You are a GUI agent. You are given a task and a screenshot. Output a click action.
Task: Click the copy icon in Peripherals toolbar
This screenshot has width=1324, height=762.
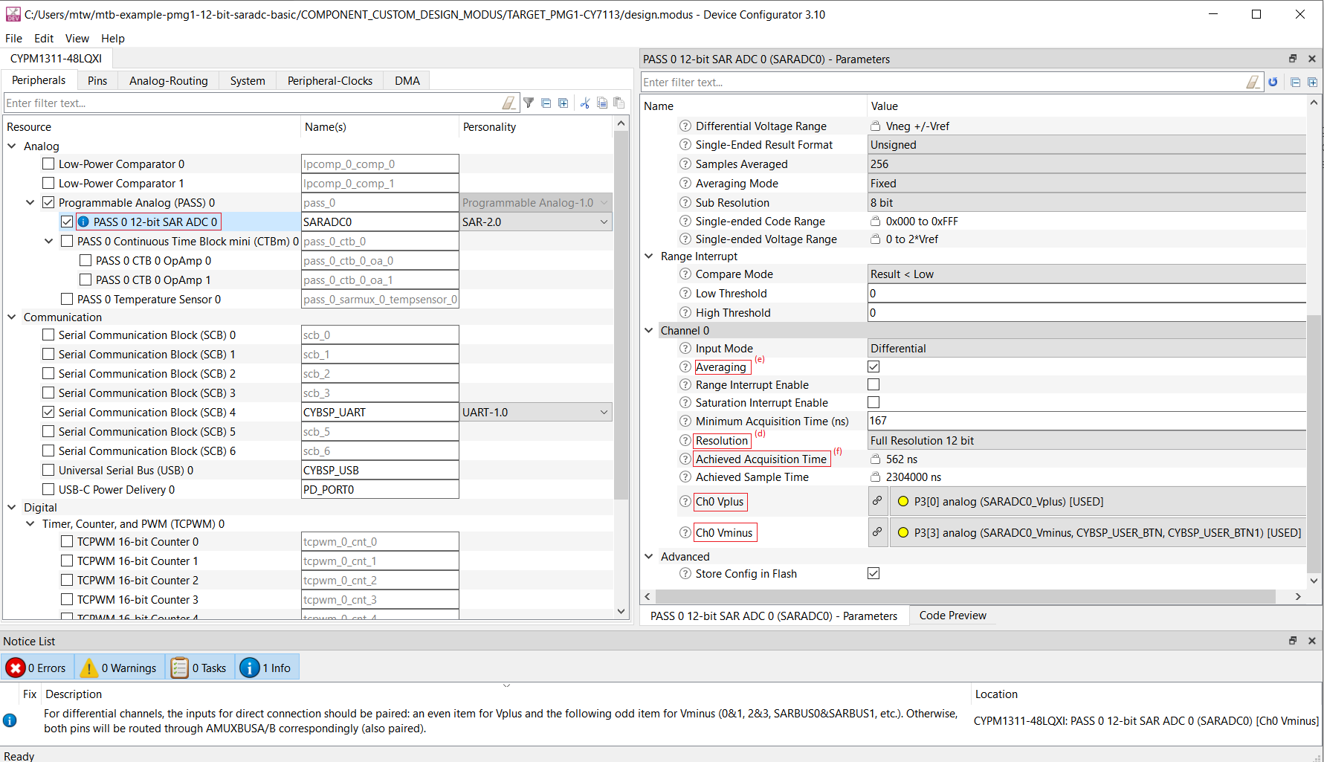602,103
